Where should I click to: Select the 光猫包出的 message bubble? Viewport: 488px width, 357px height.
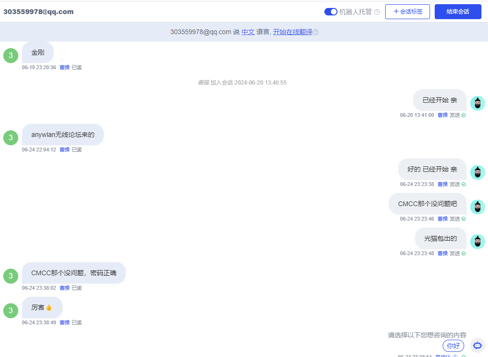coord(441,238)
